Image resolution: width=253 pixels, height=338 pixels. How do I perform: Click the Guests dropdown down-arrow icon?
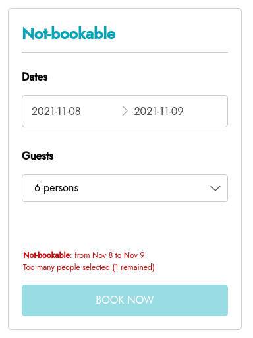(215, 188)
